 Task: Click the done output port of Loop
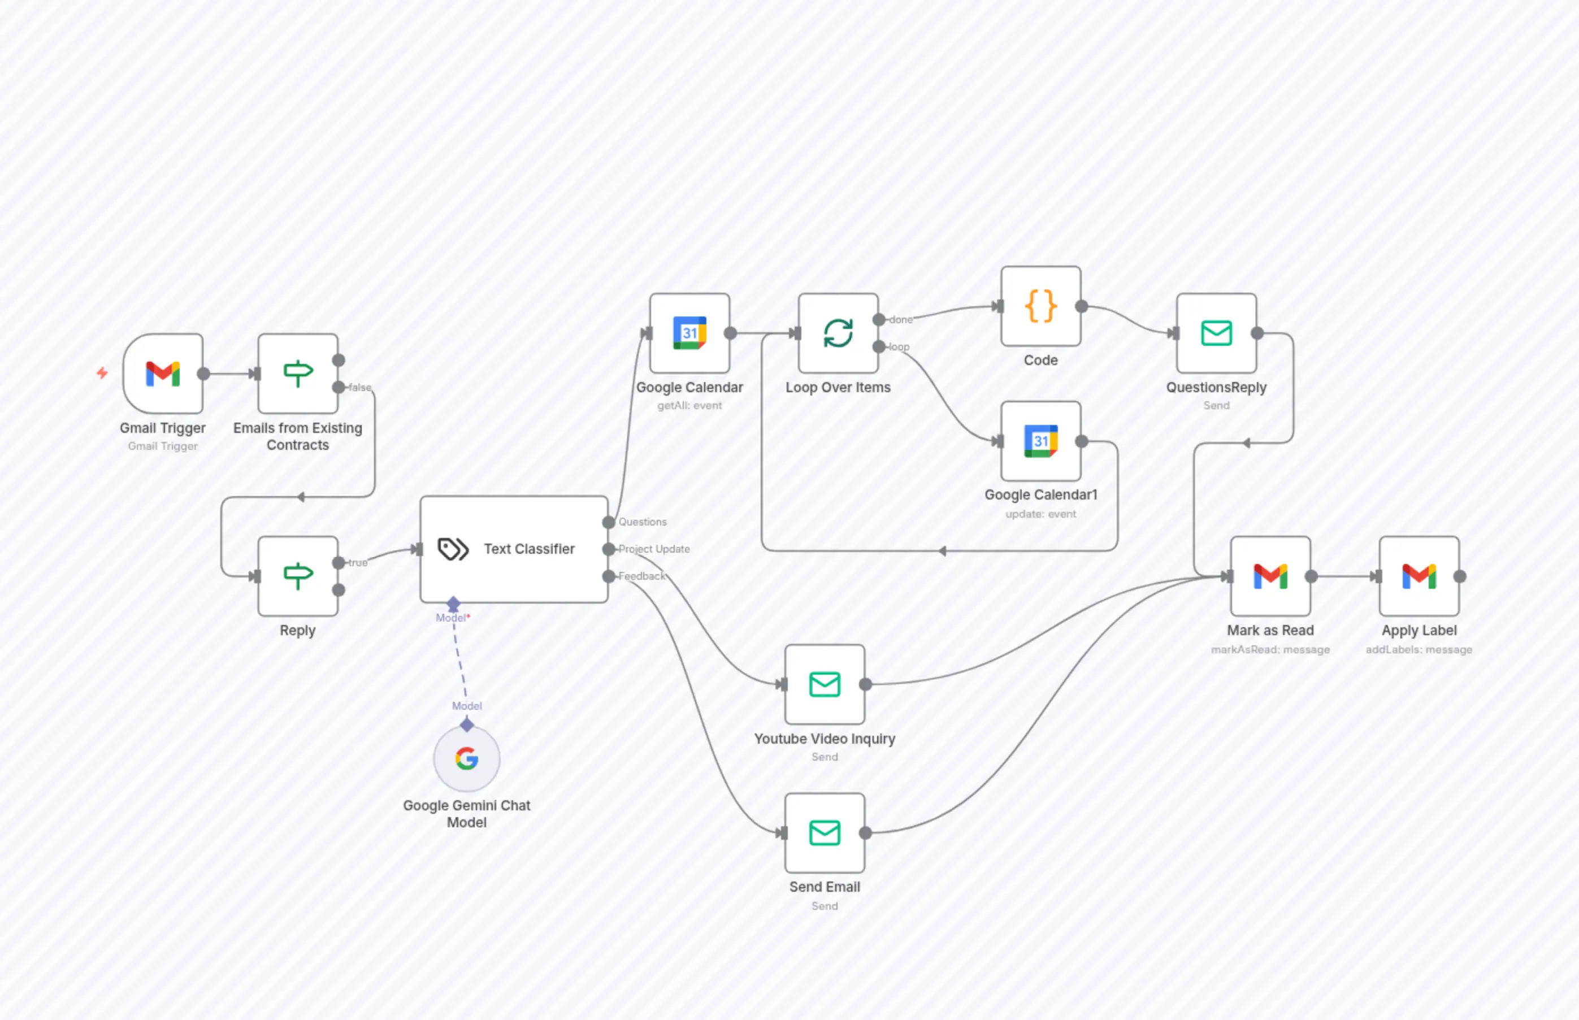coord(879,320)
